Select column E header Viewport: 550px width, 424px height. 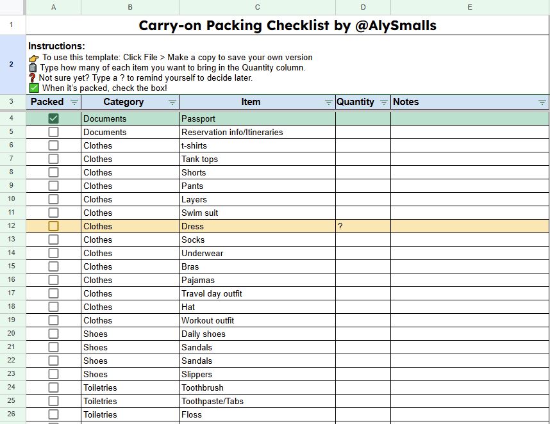pyautogui.click(x=470, y=7)
